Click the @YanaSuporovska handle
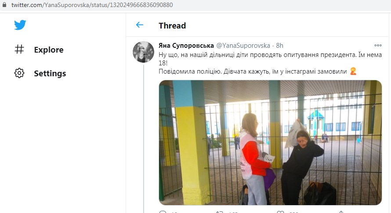The width and height of the screenshot is (391, 213). click(x=243, y=46)
